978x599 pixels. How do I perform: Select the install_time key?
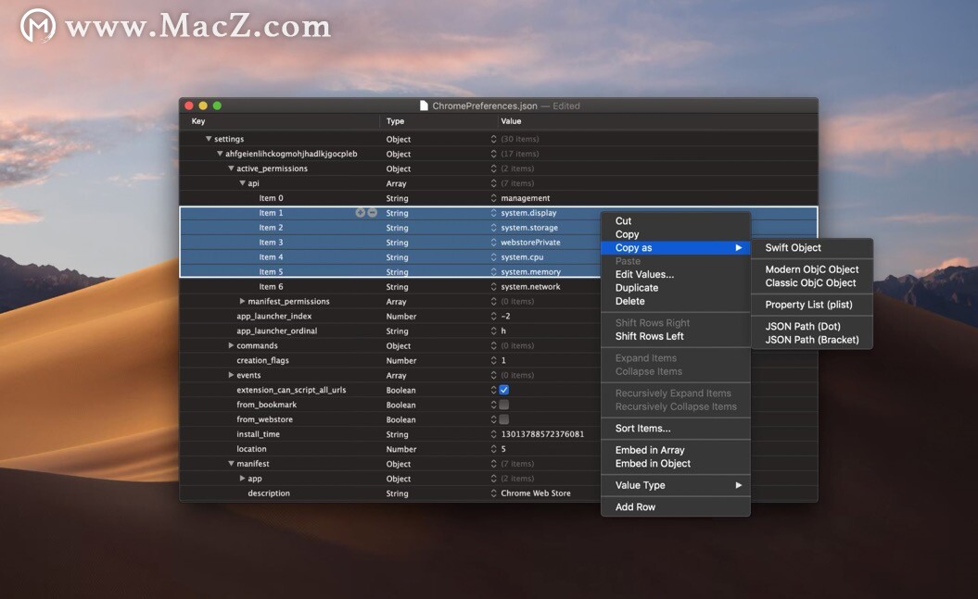[x=259, y=434]
